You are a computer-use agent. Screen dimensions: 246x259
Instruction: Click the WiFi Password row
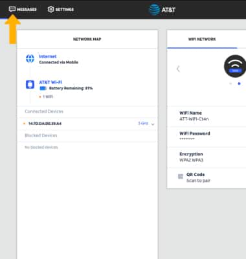point(207,136)
